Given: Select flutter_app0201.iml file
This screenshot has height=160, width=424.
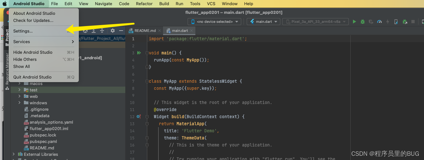Looking at the screenshot, I should coord(49,128).
